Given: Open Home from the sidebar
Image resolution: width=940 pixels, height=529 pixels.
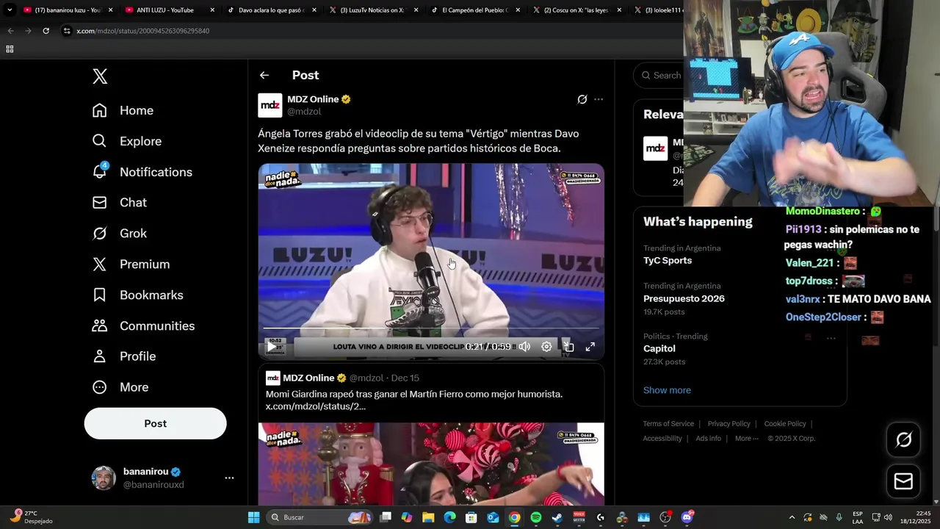Looking at the screenshot, I should click(x=123, y=110).
